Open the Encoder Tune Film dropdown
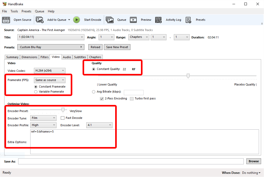 (x=43, y=118)
